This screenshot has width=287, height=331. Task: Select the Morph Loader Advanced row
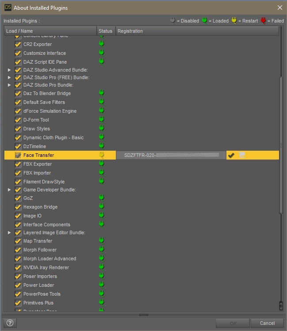[50, 259]
